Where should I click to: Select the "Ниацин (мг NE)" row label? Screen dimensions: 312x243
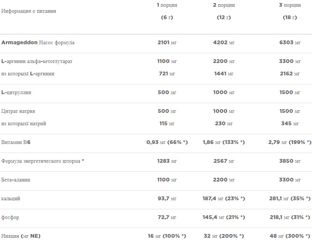21,236
